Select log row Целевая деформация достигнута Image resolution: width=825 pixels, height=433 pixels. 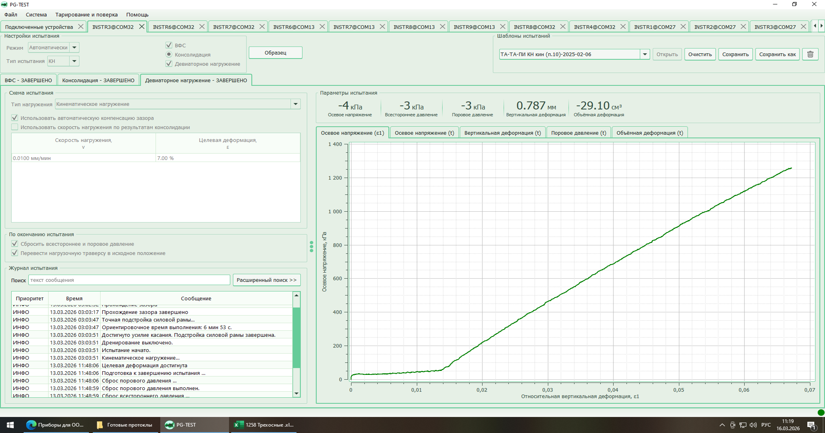152,365
